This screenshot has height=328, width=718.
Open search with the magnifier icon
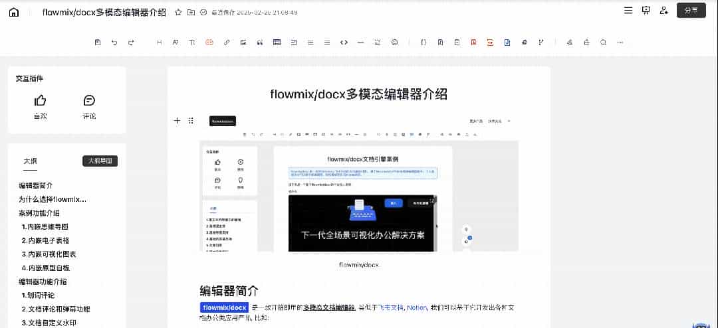point(604,42)
